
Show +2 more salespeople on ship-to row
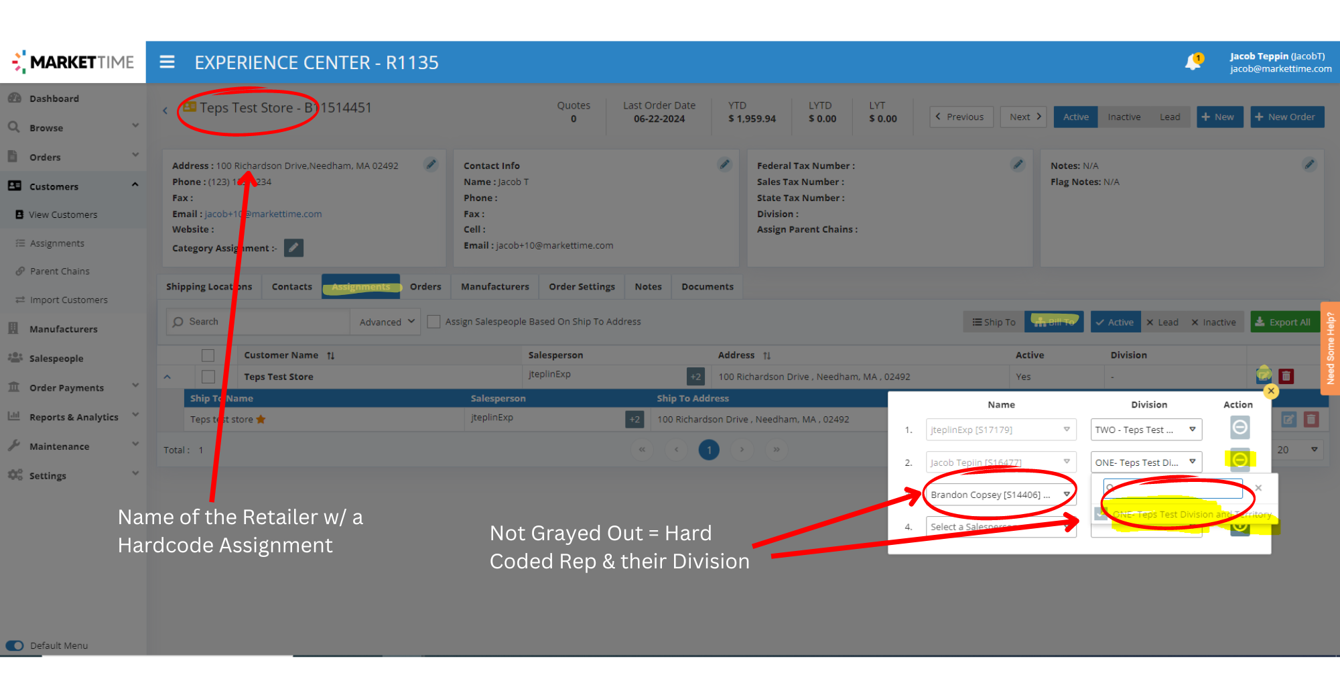634,420
